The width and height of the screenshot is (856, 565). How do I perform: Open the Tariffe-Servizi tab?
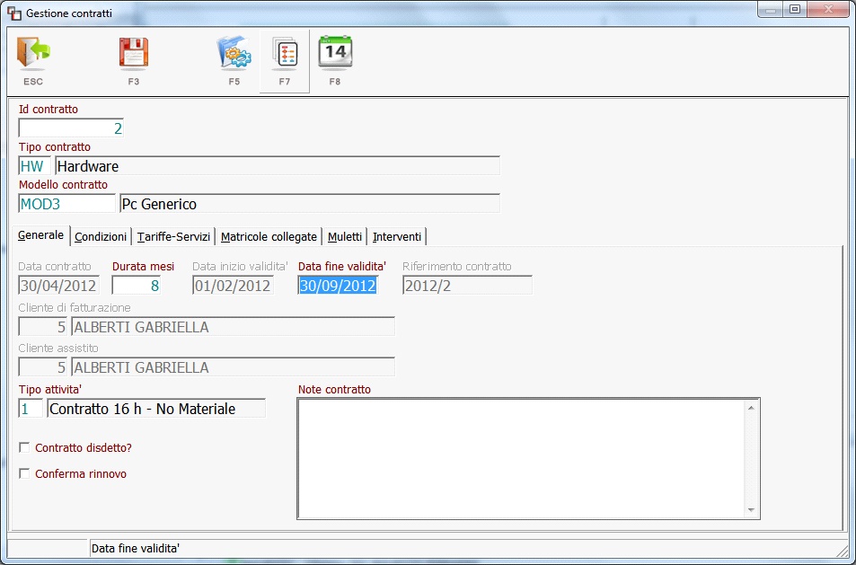coord(173,236)
